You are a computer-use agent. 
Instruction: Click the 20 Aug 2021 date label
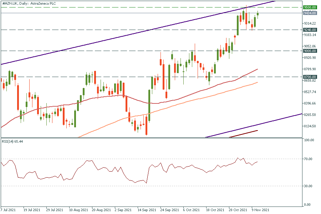coord(101,210)
